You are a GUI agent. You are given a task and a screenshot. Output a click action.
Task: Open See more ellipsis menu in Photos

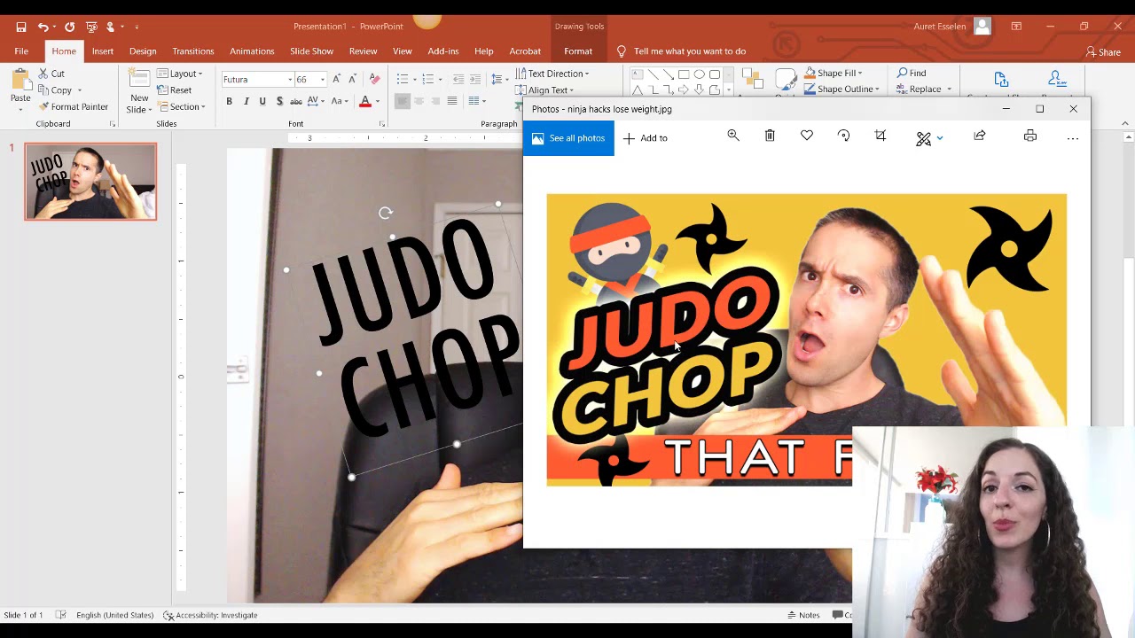pyautogui.click(x=1073, y=137)
